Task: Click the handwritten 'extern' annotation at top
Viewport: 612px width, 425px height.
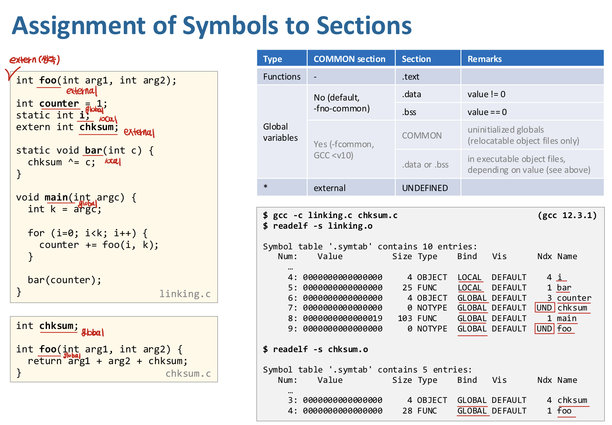Action: point(35,59)
